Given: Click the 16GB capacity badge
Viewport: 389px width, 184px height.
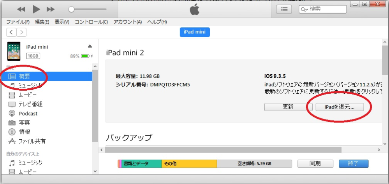Looking at the screenshot, I should 33,56.
